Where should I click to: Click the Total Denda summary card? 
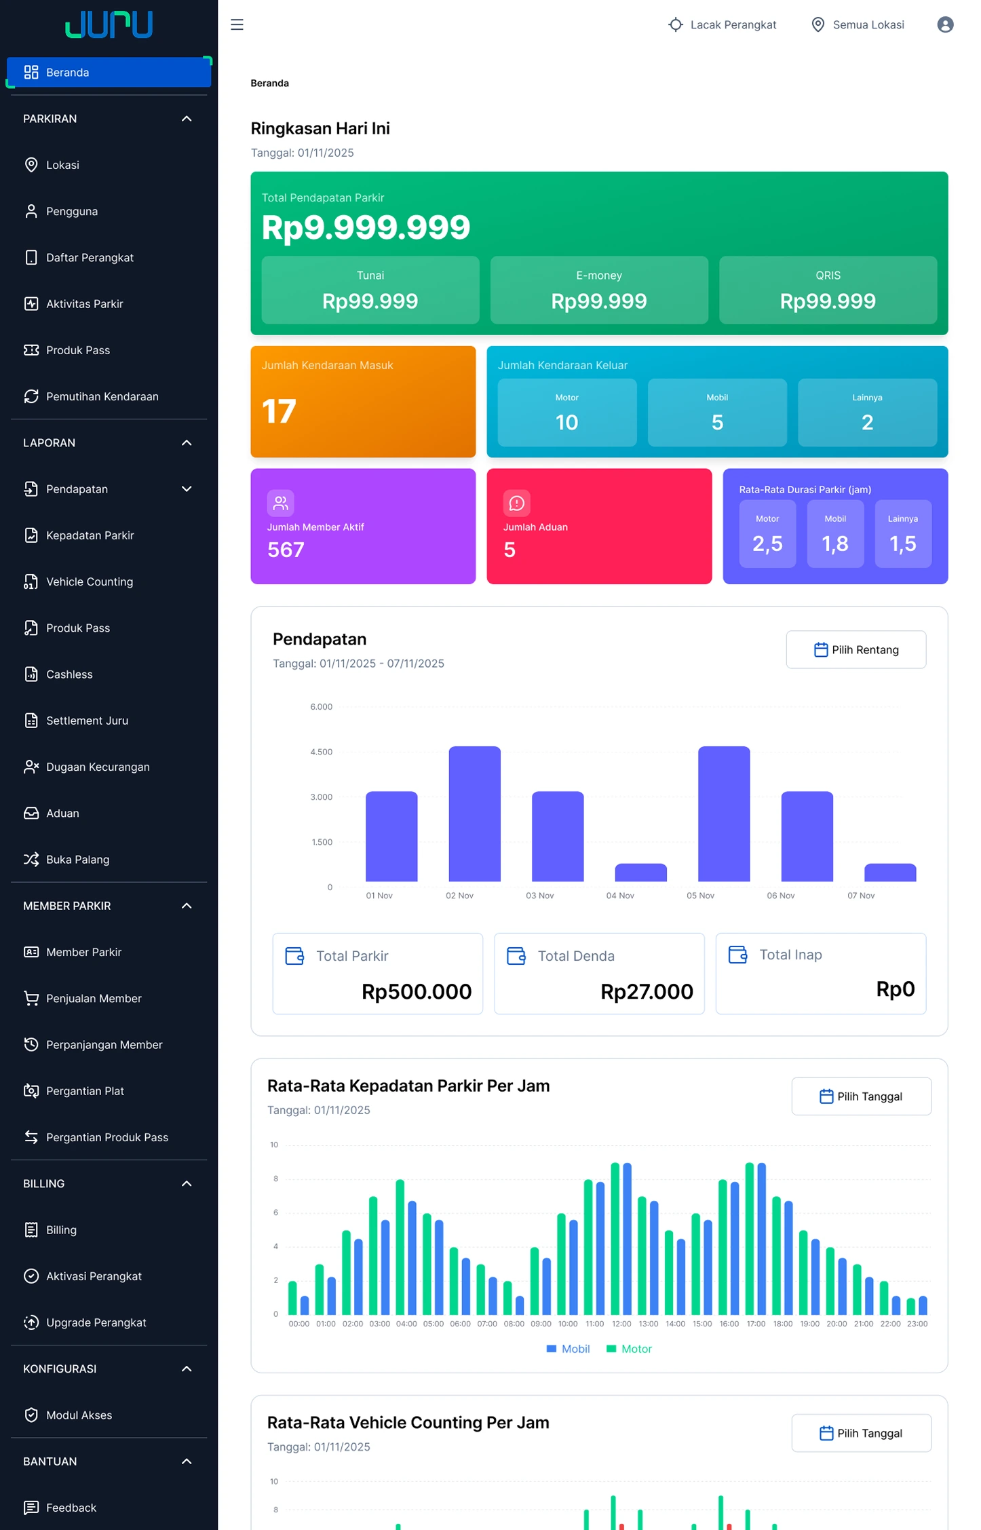599,974
